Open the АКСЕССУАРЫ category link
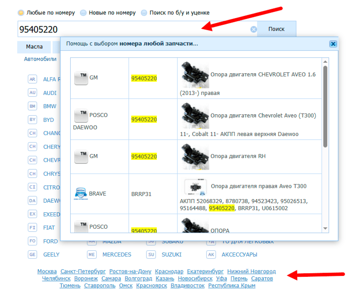 [x=240, y=255]
